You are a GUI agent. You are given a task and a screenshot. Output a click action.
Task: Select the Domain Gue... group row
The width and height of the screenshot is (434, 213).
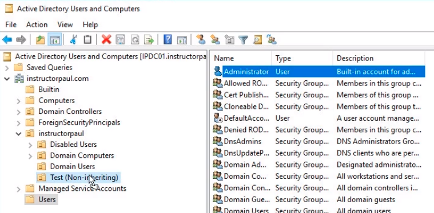pyautogui.click(x=318, y=199)
